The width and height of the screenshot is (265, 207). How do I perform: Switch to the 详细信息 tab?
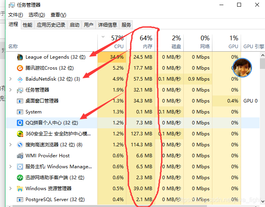108,25
